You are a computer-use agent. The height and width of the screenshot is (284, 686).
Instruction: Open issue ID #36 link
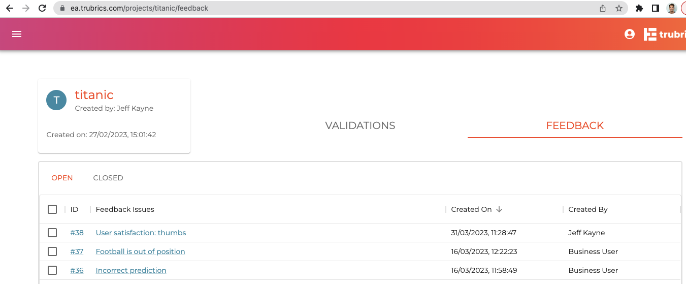(x=77, y=270)
